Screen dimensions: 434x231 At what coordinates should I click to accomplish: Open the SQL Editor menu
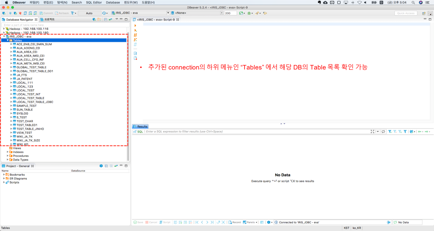[94, 2]
